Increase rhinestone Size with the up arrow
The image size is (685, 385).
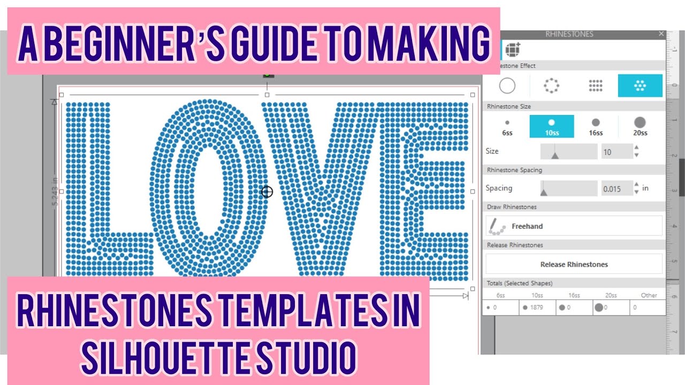coord(636,148)
